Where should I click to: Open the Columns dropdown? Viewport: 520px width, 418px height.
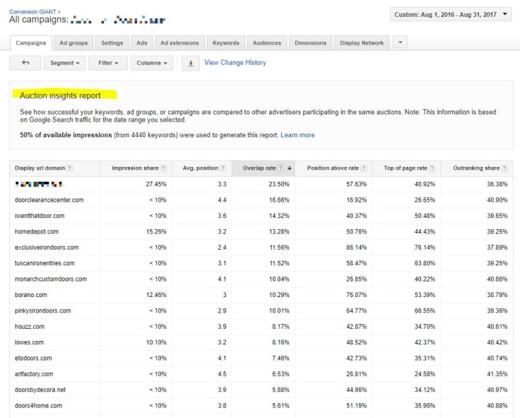152,63
